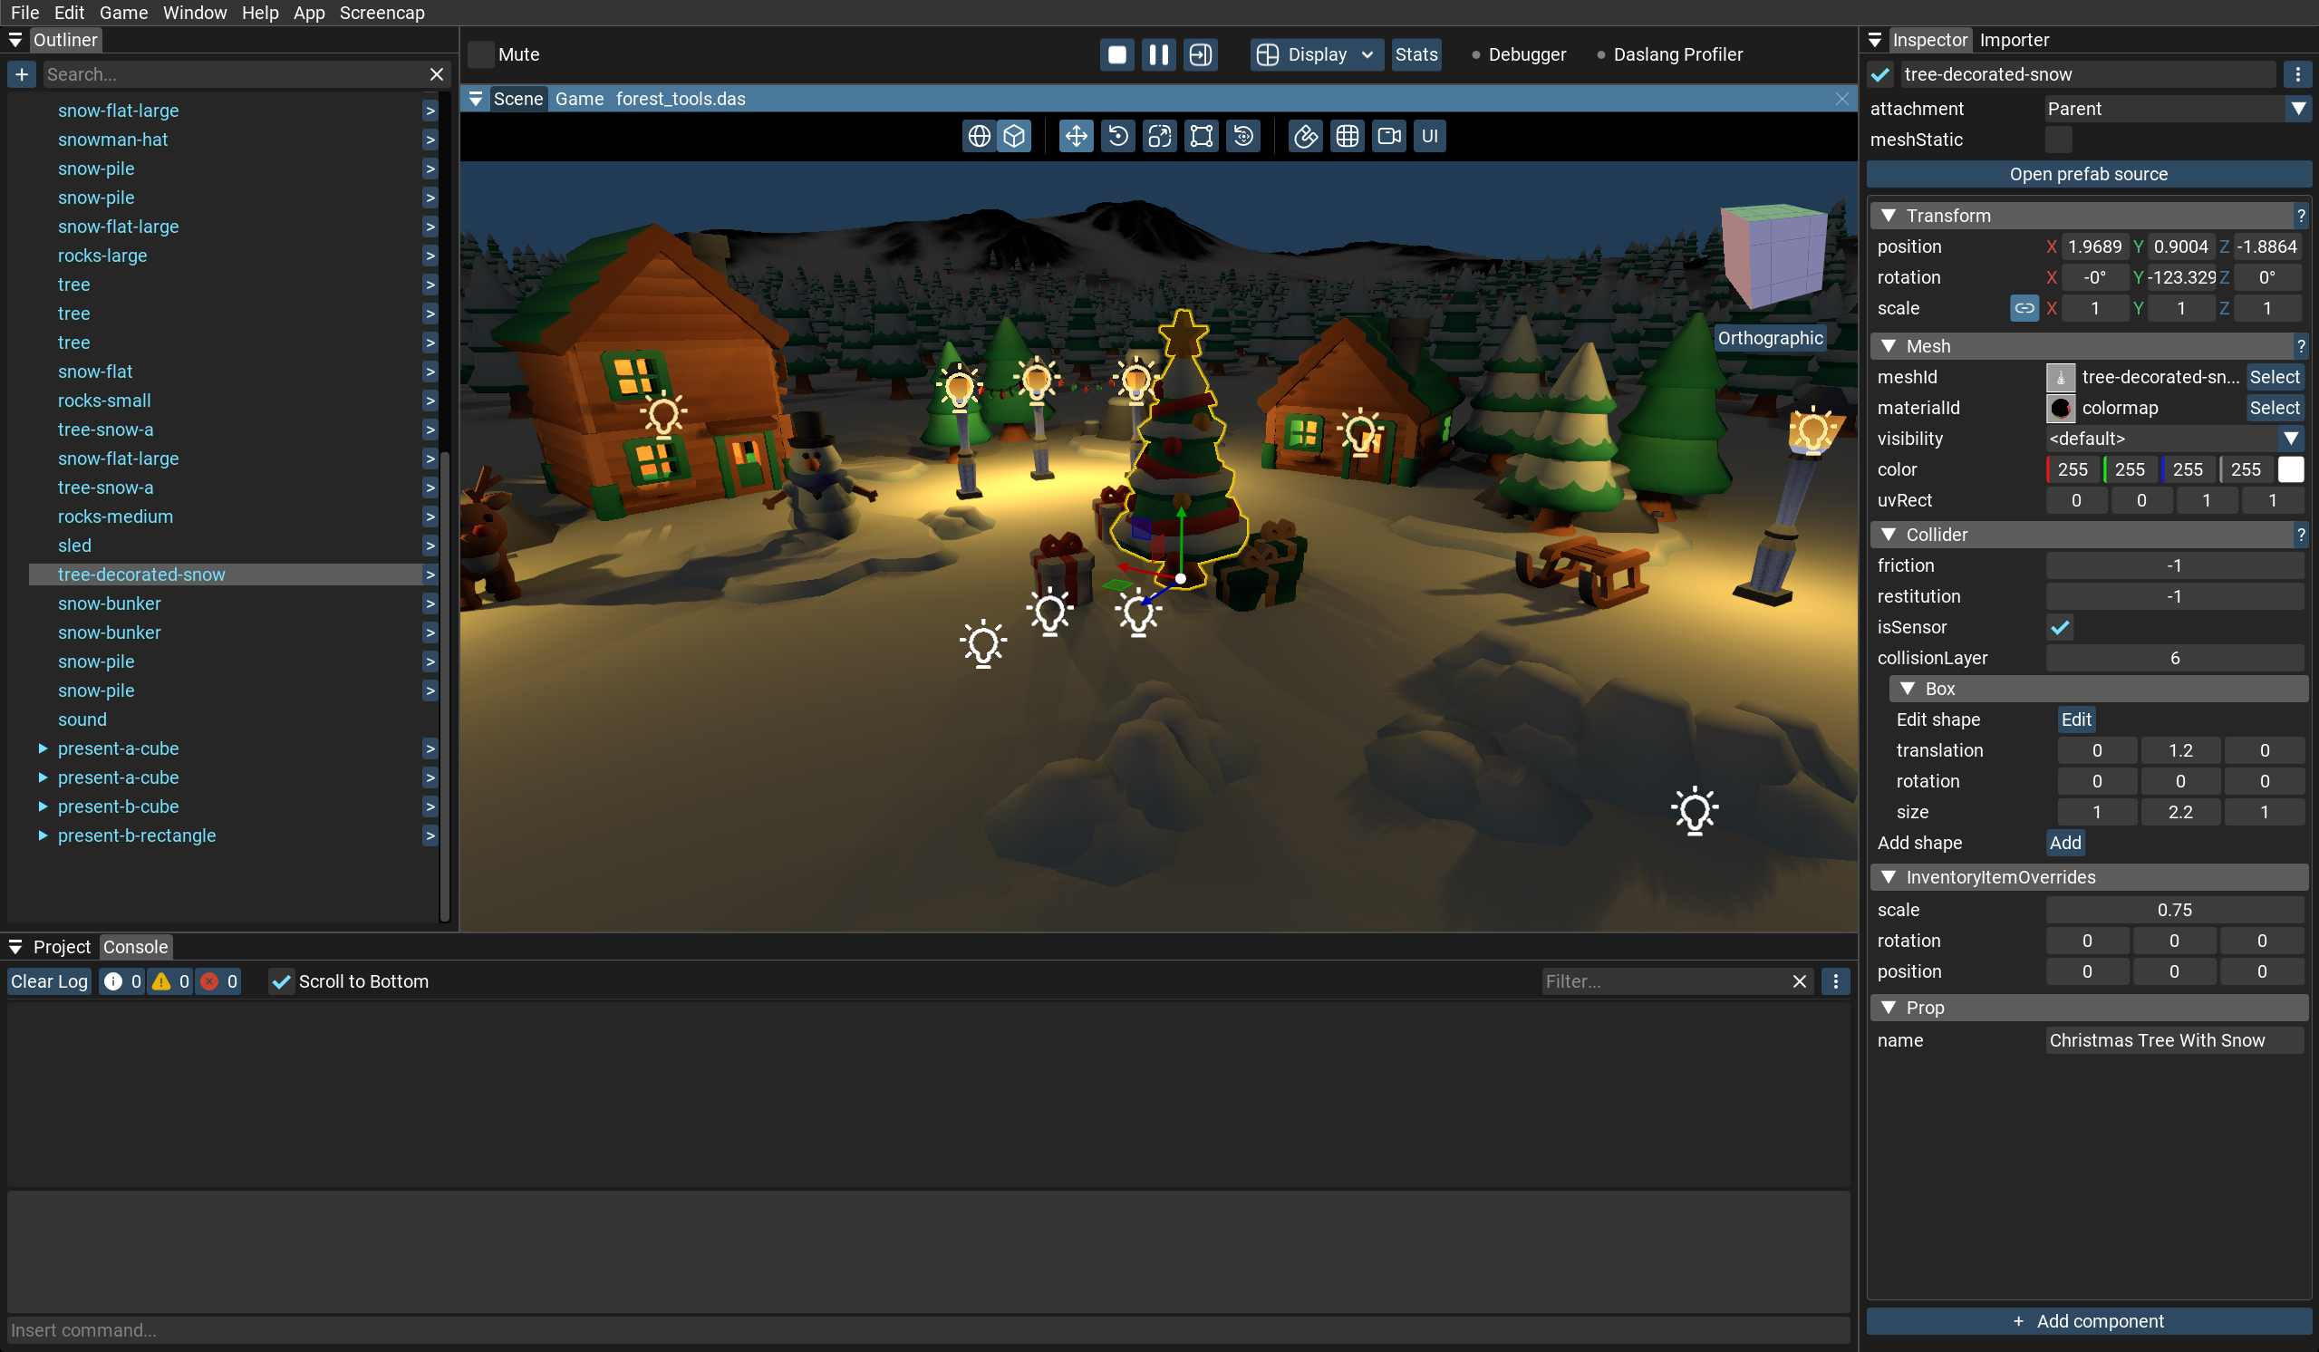Click the orientation cube in the viewport

point(1773,255)
